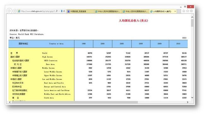Click the vertical scrollbar up arrow
Viewport: 205px width, 115px height.
click(192, 17)
